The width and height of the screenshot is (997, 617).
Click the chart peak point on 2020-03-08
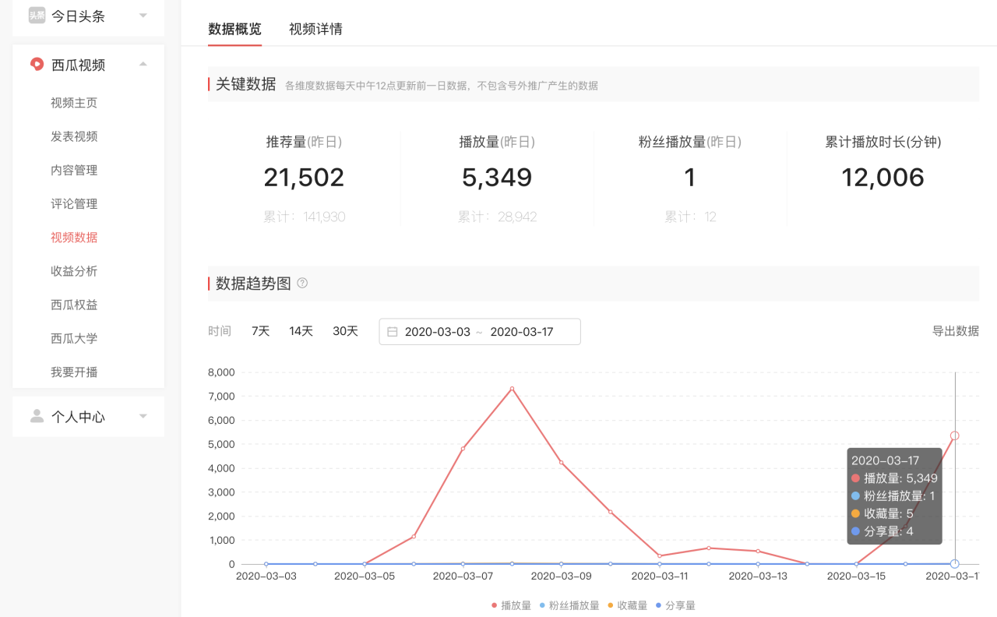click(x=512, y=388)
